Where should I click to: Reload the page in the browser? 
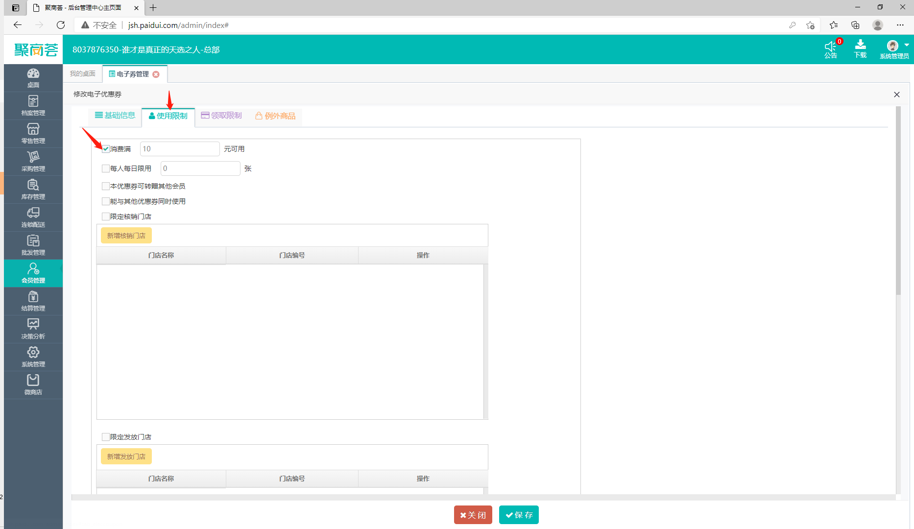coord(61,25)
